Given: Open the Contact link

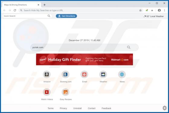Looking at the screenshot, I should (x=92, y=108).
